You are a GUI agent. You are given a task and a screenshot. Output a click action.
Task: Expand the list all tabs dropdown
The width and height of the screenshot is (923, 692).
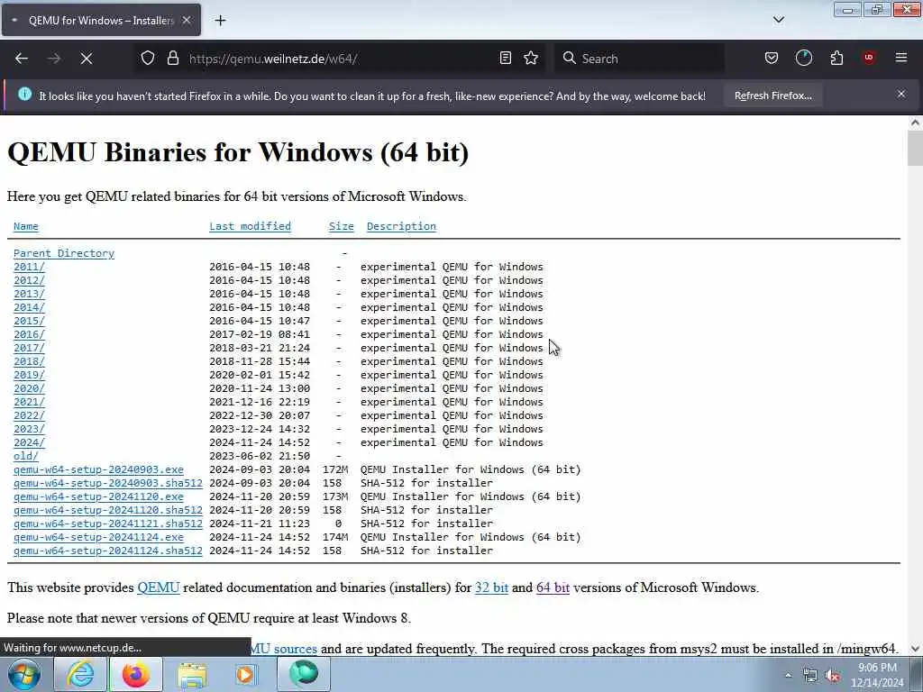pyautogui.click(x=779, y=20)
